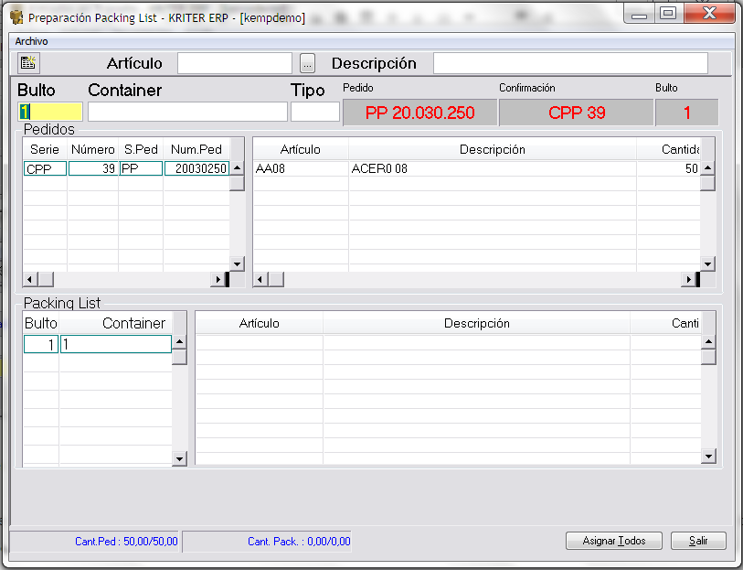Click the Descripción text field
Image resolution: width=743 pixels, height=570 pixels.
tap(569, 63)
